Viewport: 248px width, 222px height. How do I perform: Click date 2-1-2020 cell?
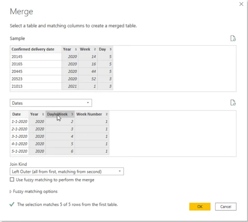(x=20, y=129)
